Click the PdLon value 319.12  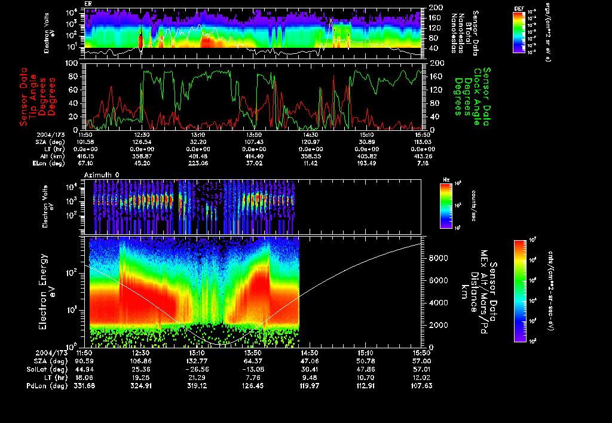tap(197, 385)
